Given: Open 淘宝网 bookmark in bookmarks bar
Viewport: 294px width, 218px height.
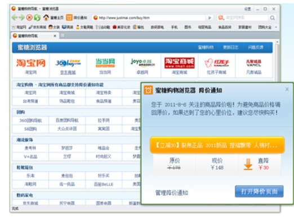Looking at the screenshot, I should pos(19,27).
